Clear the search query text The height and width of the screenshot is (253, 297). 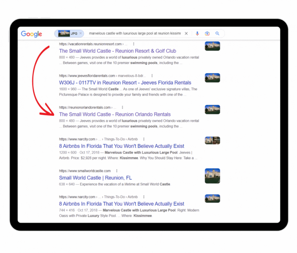point(186,34)
